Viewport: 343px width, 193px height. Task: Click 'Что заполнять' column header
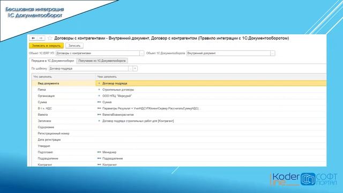[64, 77]
